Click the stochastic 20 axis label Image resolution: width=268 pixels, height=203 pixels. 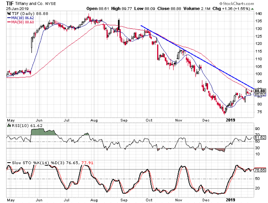click(x=257, y=188)
